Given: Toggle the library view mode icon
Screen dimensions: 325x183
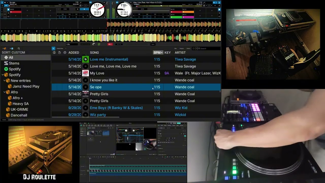Looking at the screenshot, I should tap(53, 48).
